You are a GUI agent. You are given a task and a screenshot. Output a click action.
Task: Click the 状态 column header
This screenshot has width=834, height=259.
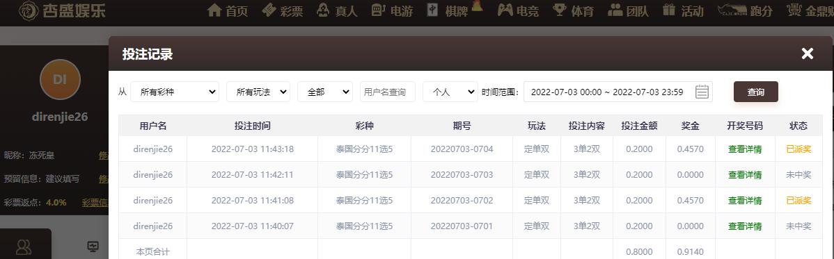(x=798, y=126)
